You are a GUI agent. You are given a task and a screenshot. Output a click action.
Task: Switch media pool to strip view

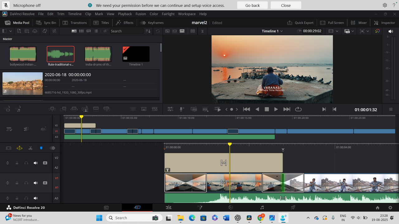point(89,31)
